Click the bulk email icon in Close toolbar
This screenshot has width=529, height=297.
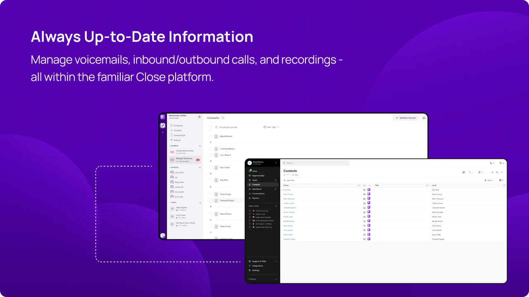[464, 172]
